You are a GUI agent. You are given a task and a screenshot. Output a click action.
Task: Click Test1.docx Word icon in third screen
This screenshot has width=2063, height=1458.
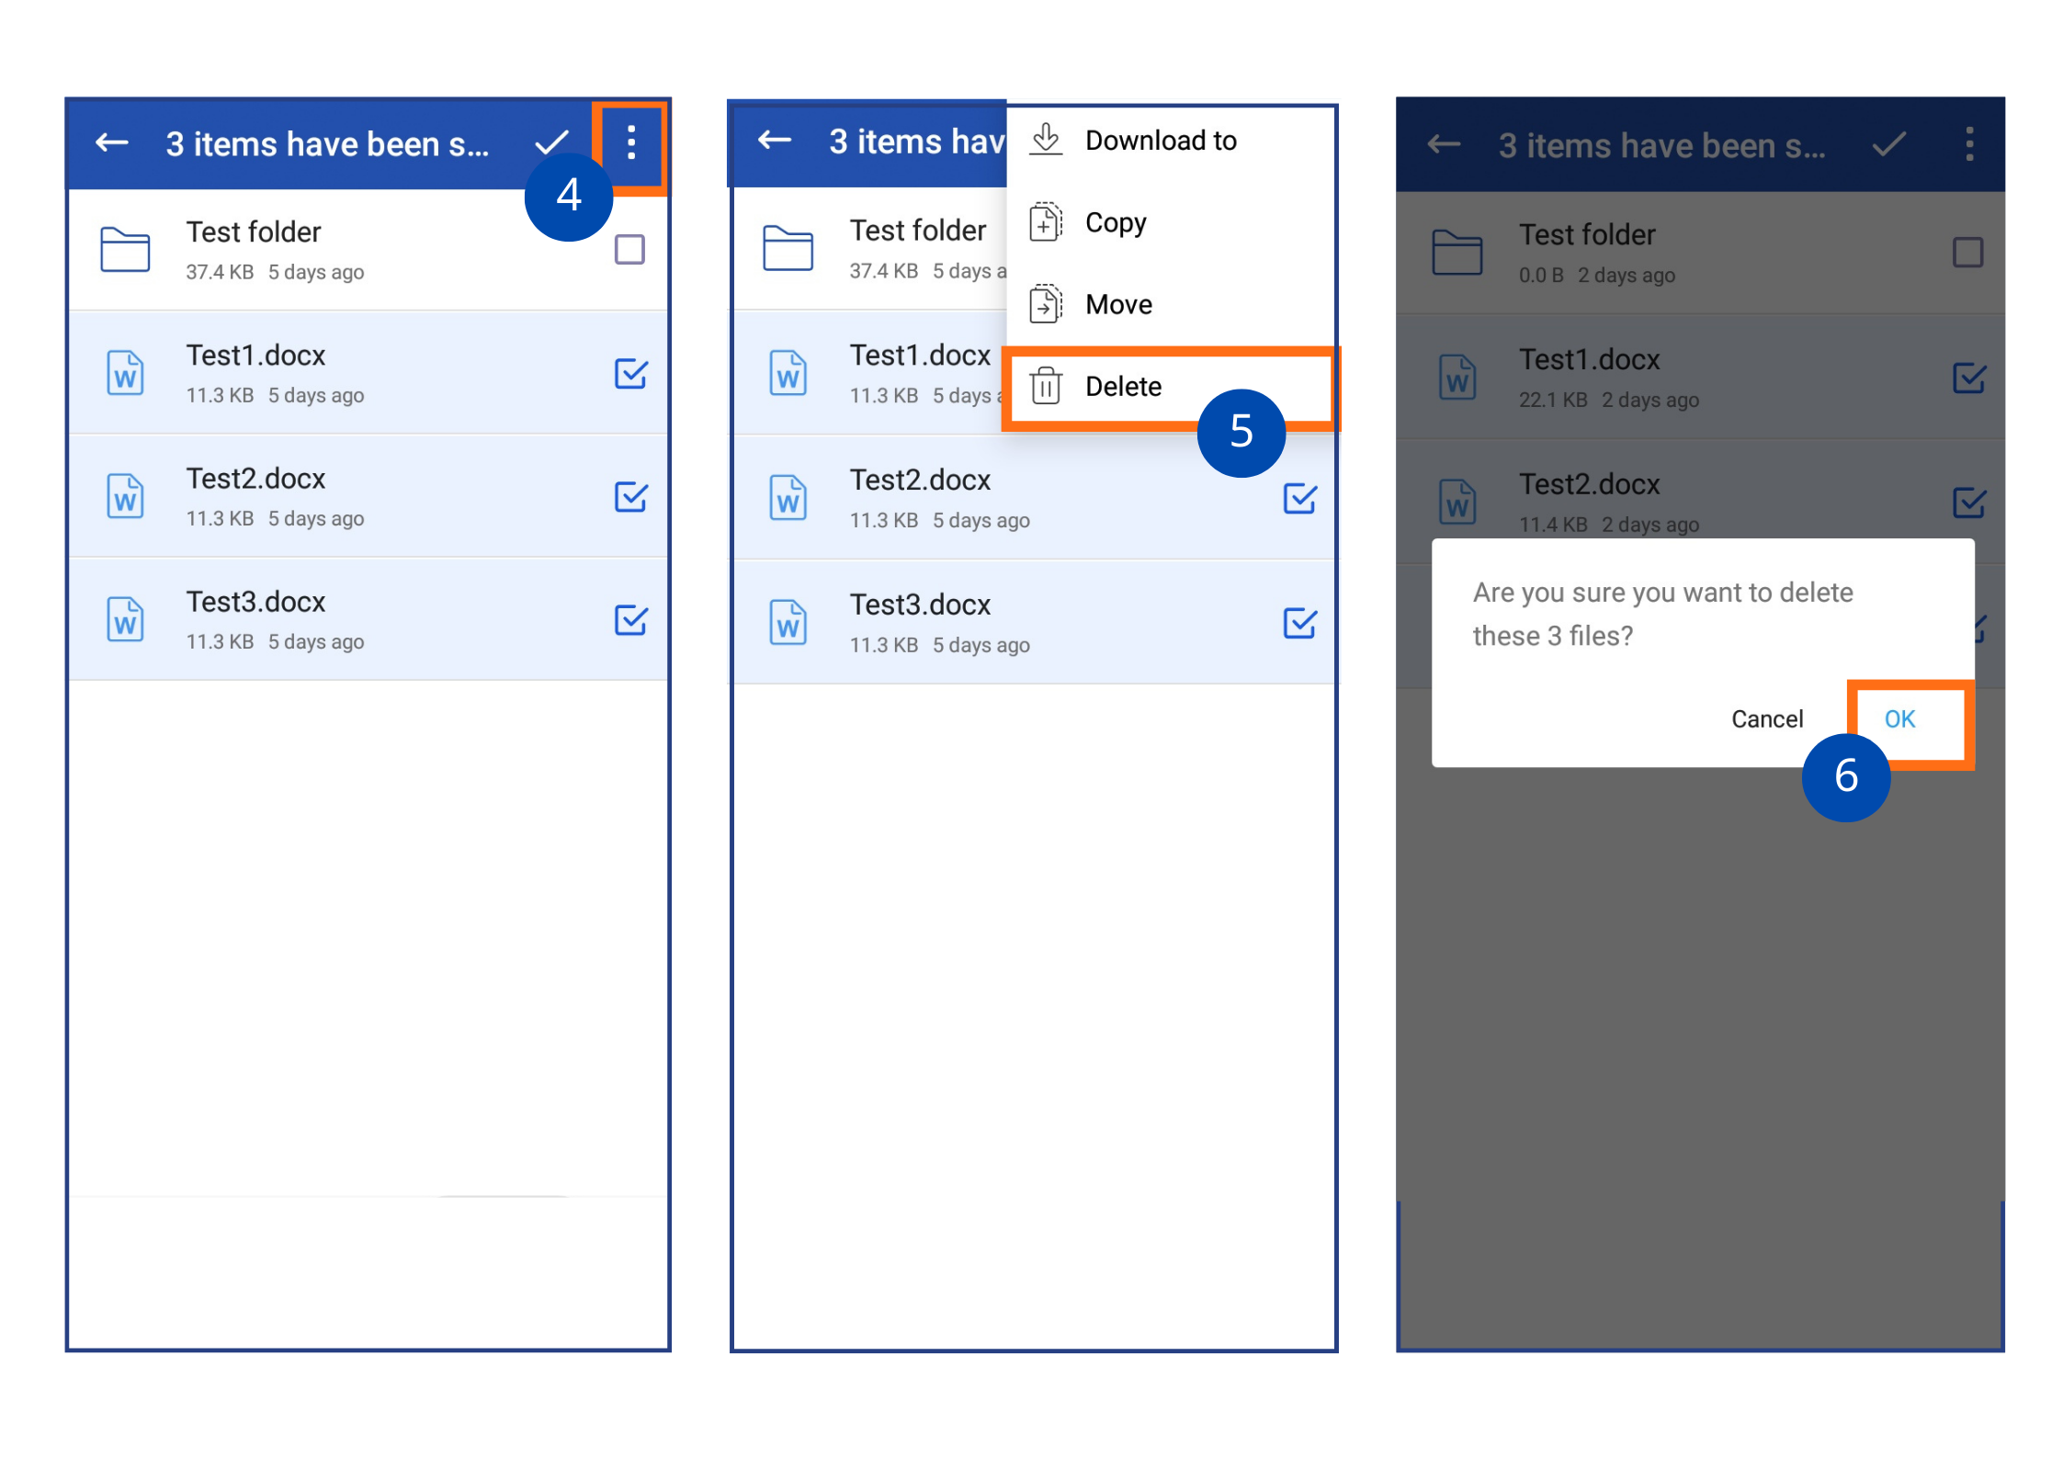[1457, 377]
